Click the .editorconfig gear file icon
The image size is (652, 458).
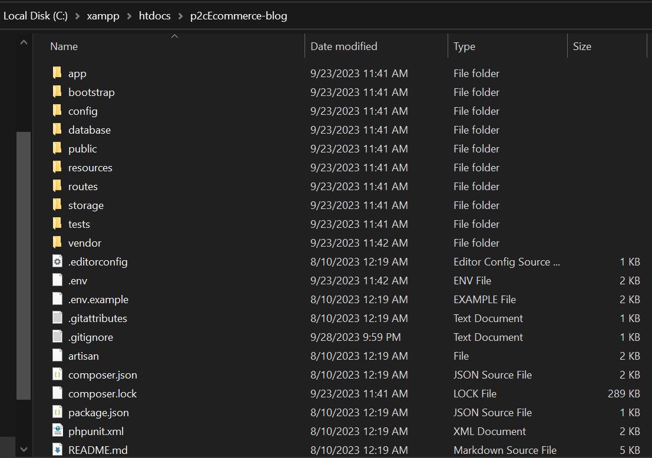[x=57, y=261]
